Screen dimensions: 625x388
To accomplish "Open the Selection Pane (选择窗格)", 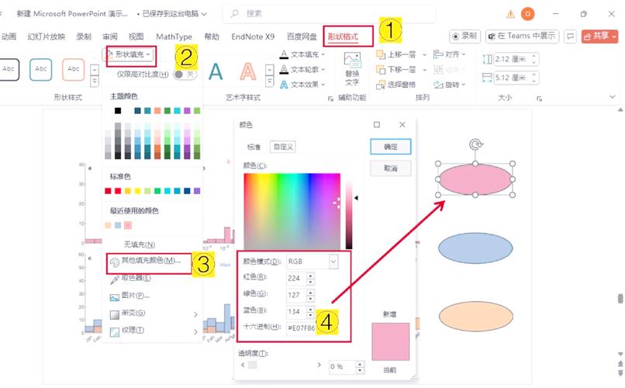I will coord(396,85).
